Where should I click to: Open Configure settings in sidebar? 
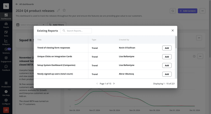coord(6,101)
